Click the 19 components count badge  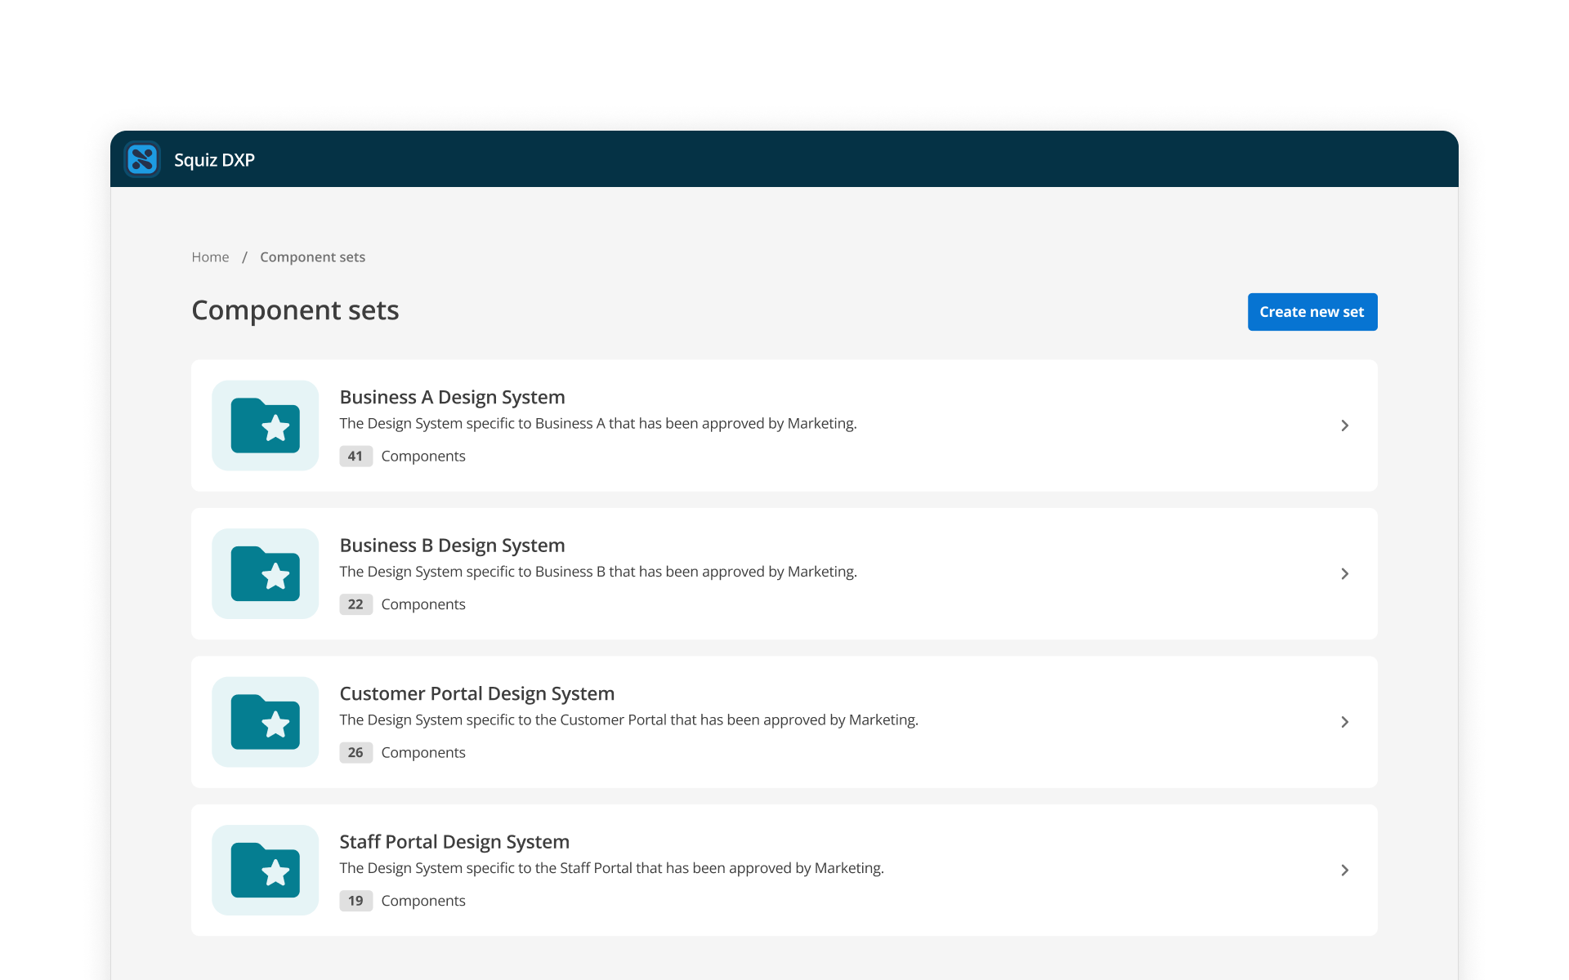pos(355,901)
